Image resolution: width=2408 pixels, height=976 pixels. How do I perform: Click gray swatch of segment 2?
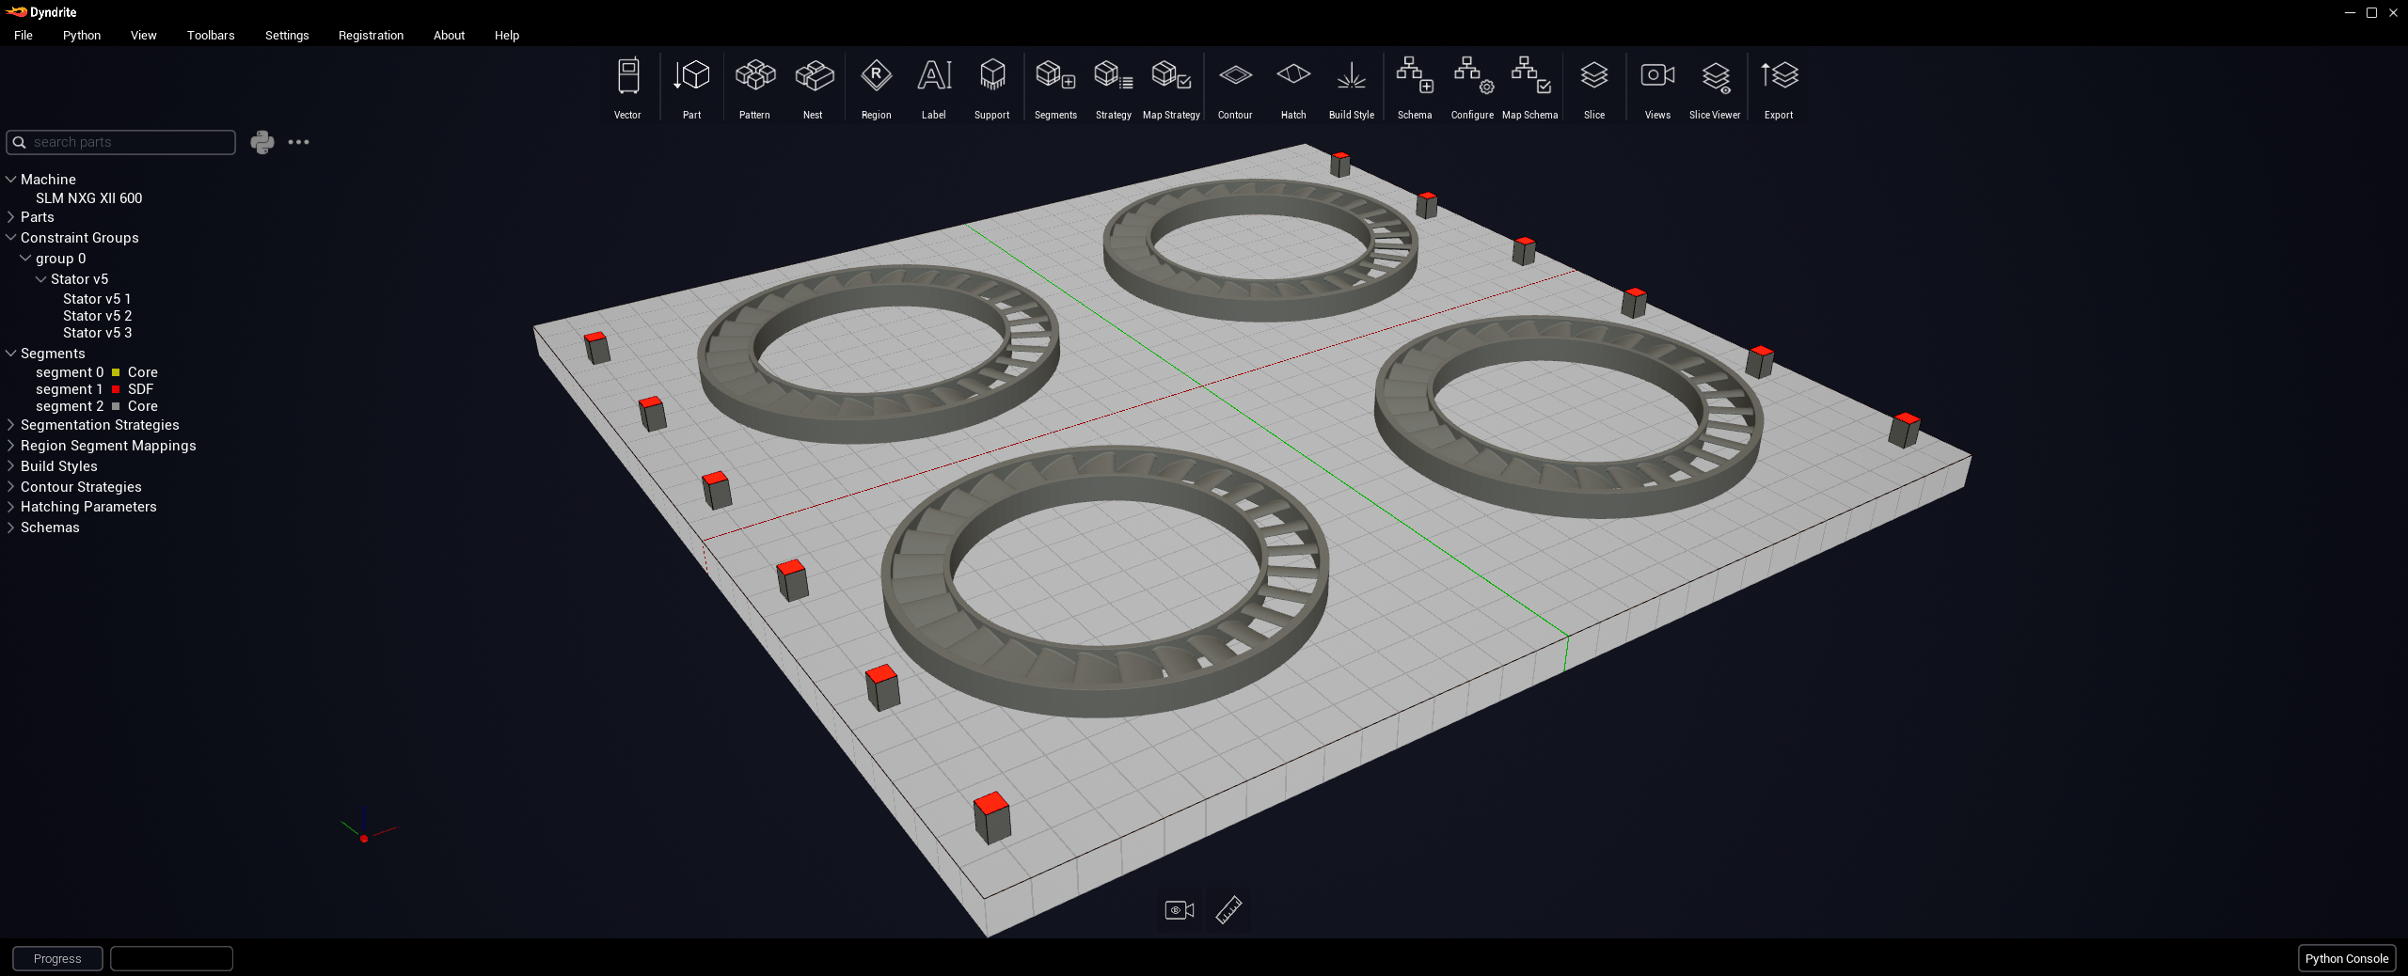click(116, 406)
